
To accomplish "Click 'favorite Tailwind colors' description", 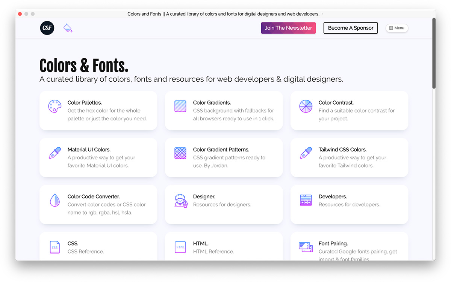I will 353,162.
